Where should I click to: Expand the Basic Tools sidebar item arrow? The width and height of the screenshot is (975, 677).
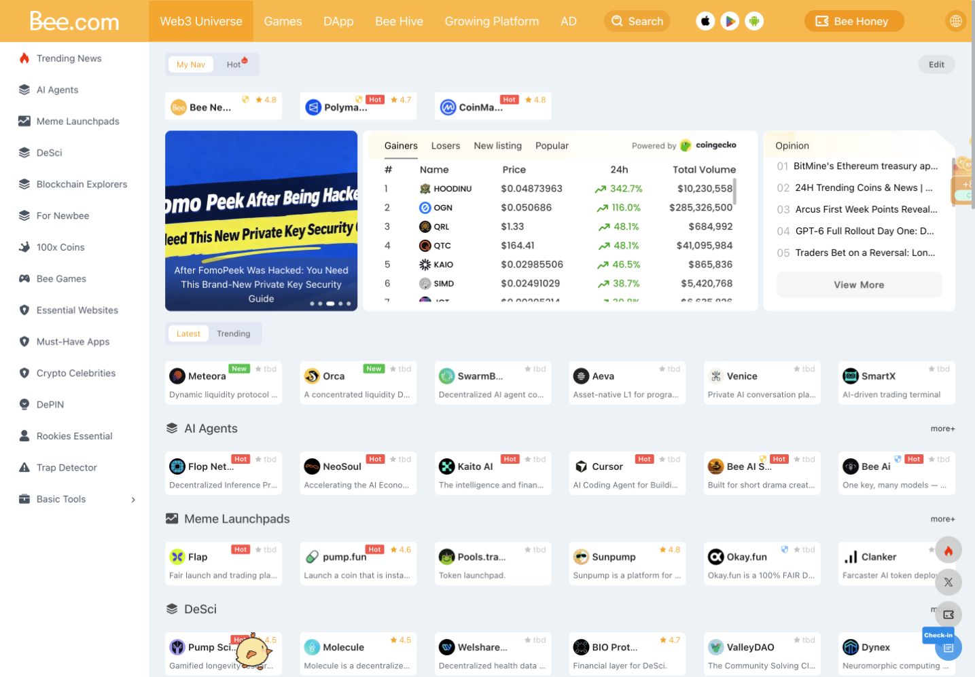[133, 500]
